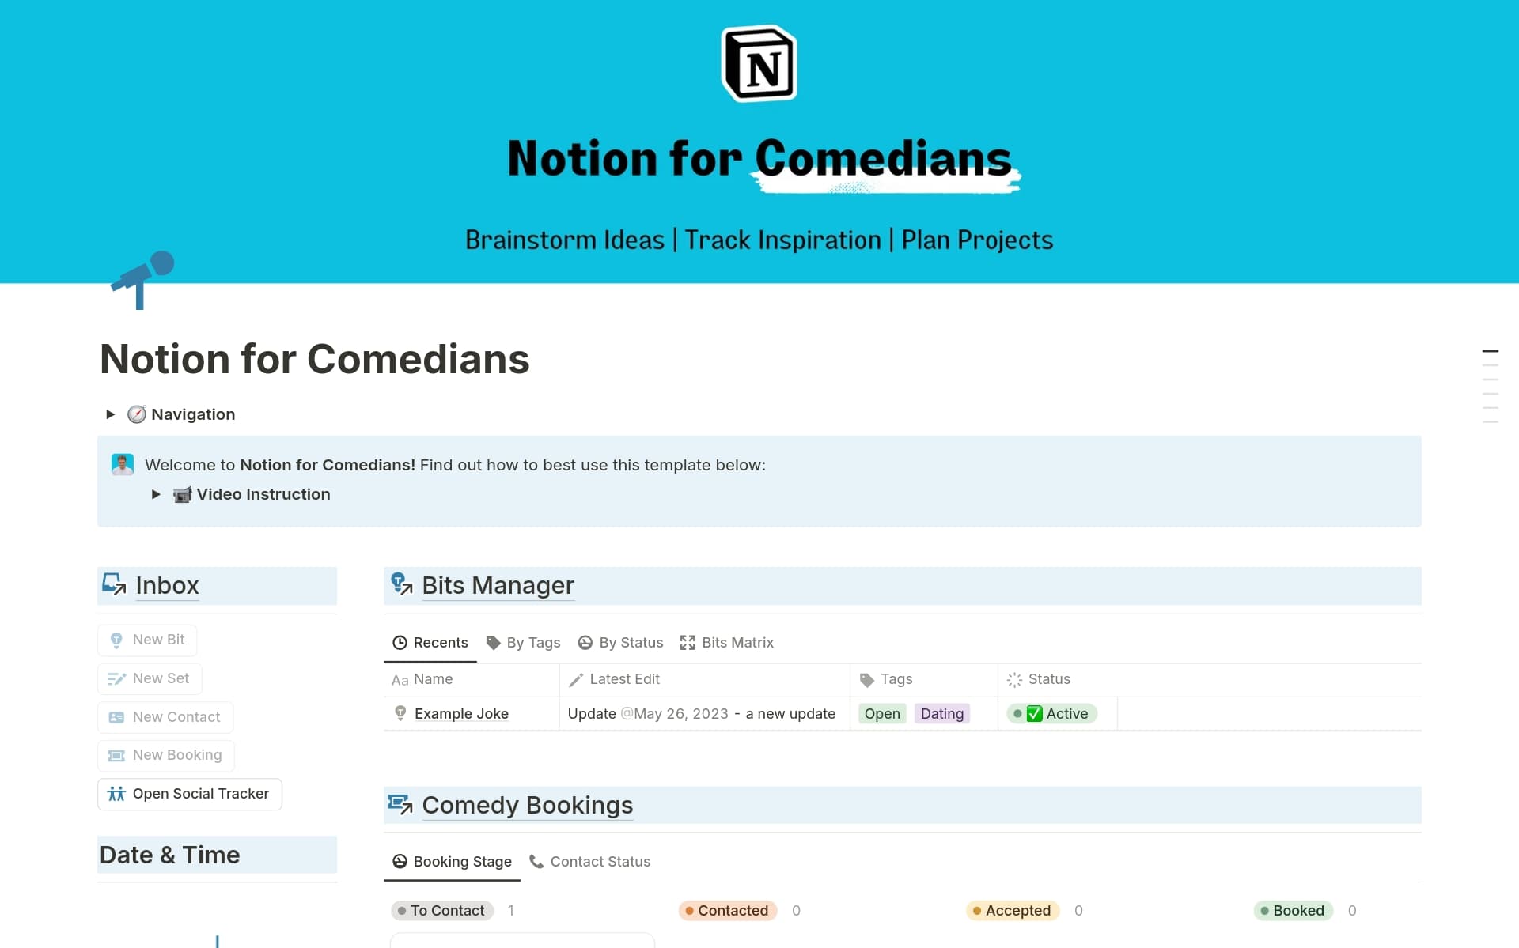1519x948 pixels.
Task: Expand the Video Instruction toggle
Action: tap(156, 494)
